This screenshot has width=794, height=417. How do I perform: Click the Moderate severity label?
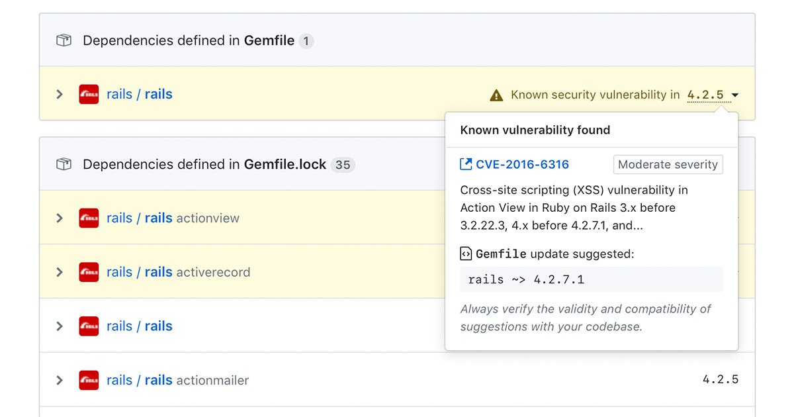[668, 165]
